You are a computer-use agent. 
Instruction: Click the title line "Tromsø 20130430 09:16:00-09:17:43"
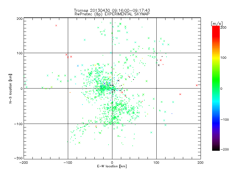pos(112,10)
